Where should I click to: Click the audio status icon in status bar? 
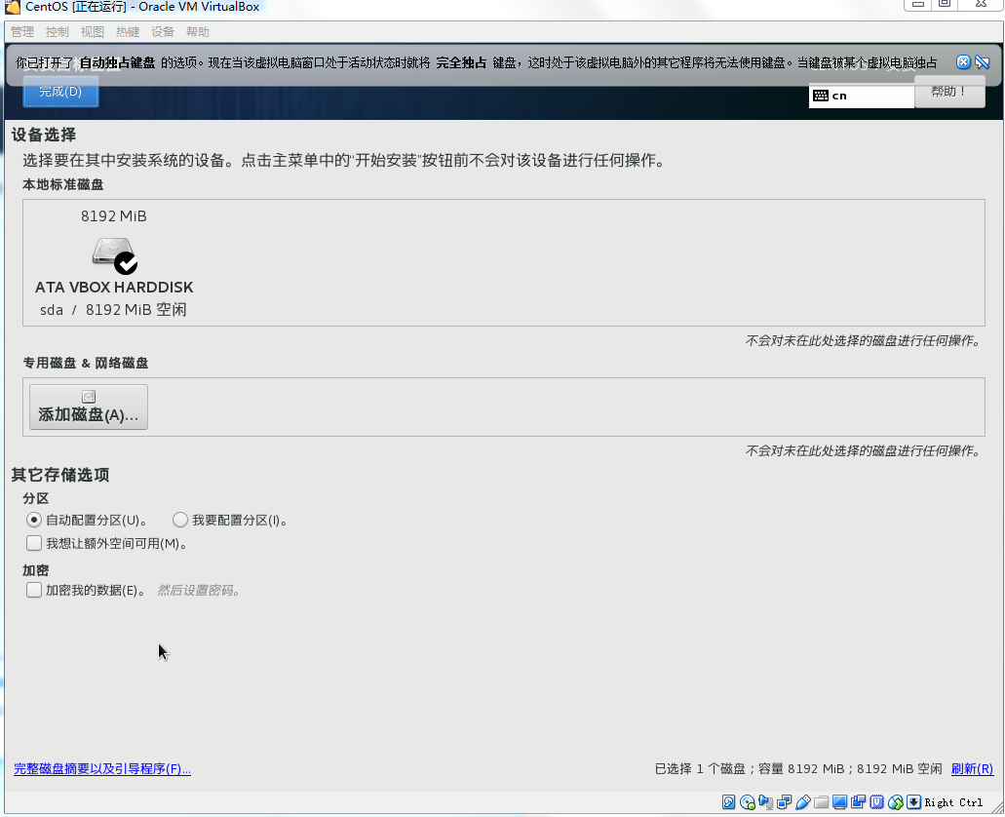pos(765,801)
